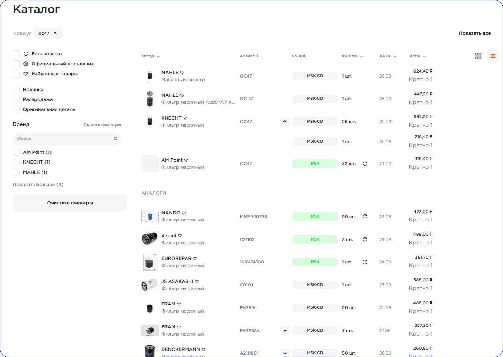Check 'Официальный поставщик' filter
The image size is (503, 357).
[x=16, y=64]
